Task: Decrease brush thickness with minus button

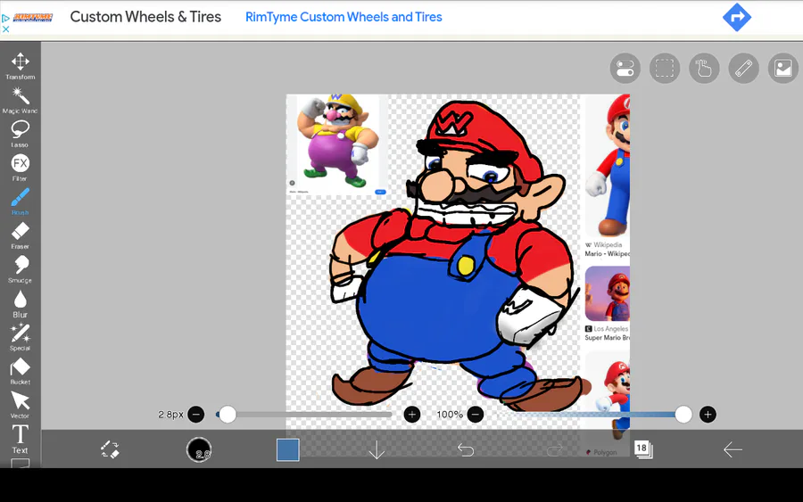Action: pyautogui.click(x=195, y=415)
